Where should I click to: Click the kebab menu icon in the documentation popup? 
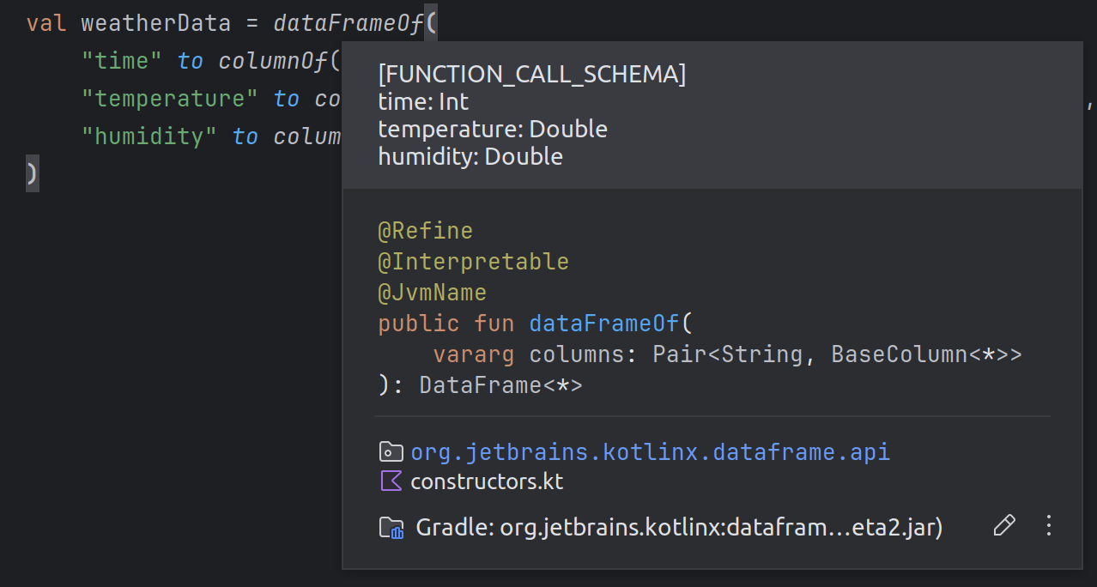coord(1048,525)
